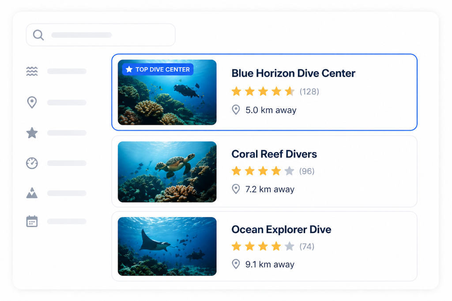Click the pin icon beside 5.0 km away
Viewport: 452px width, 301px height.
[236, 110]
